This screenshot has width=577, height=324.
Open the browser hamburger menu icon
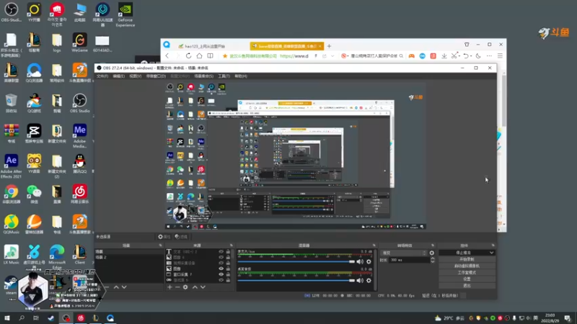[500, 56]
